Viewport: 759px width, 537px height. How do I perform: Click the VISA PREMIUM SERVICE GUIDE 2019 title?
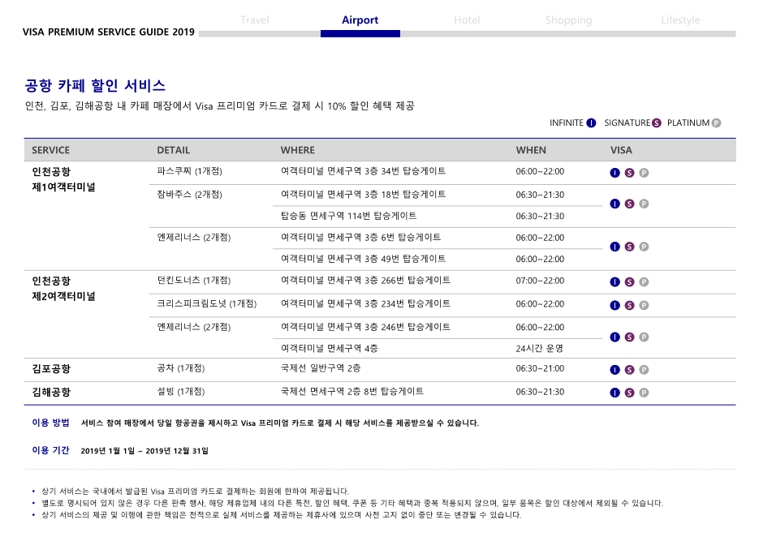coord(109,32)
